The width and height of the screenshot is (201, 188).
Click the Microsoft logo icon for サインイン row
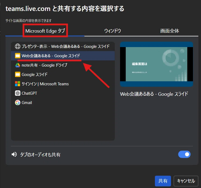[x=18, y=84]
